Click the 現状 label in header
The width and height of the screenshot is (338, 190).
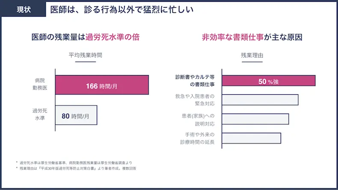point(24,9)
